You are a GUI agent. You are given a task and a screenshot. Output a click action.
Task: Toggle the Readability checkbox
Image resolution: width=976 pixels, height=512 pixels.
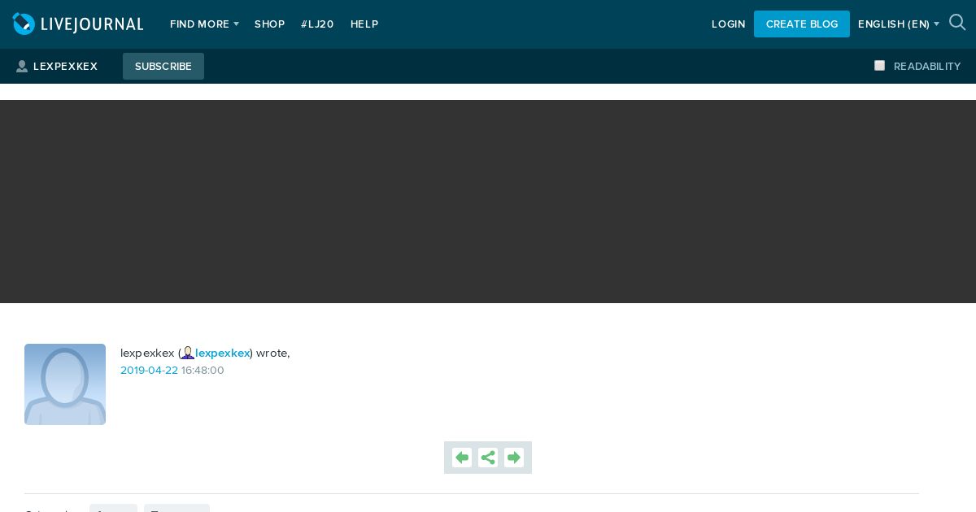coord(879,66)
